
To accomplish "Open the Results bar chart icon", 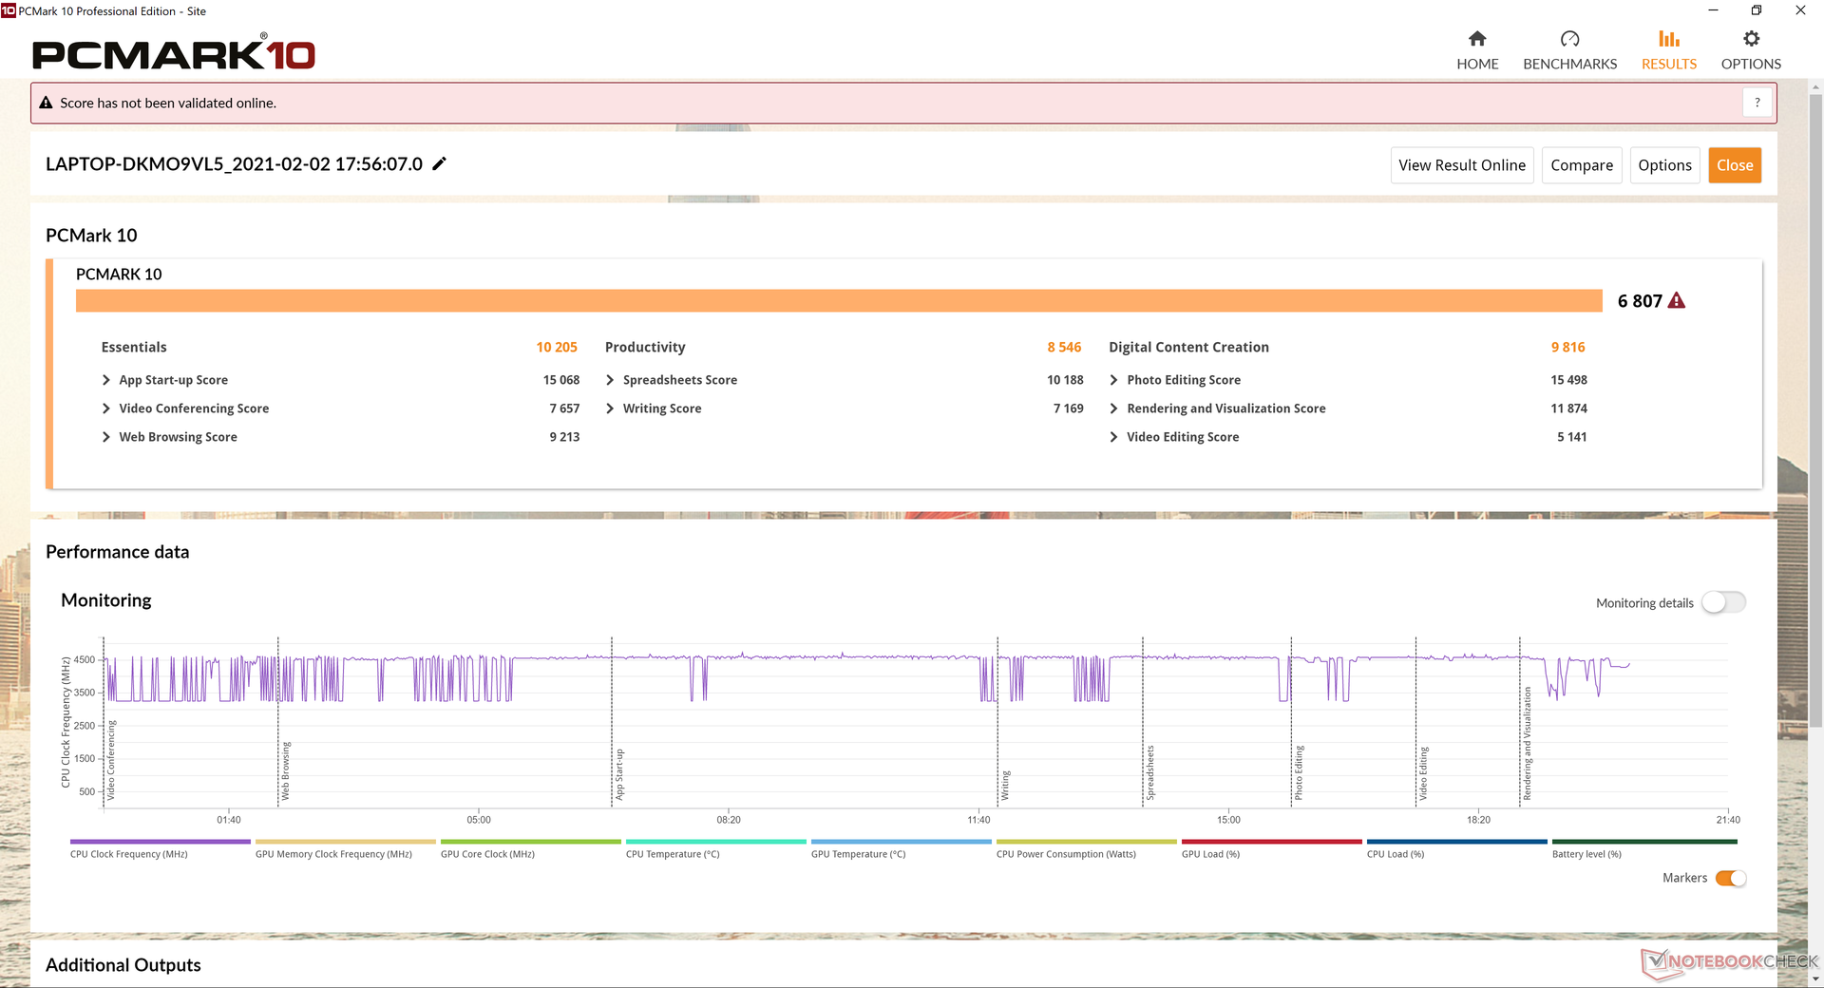I will [1669, 39].
